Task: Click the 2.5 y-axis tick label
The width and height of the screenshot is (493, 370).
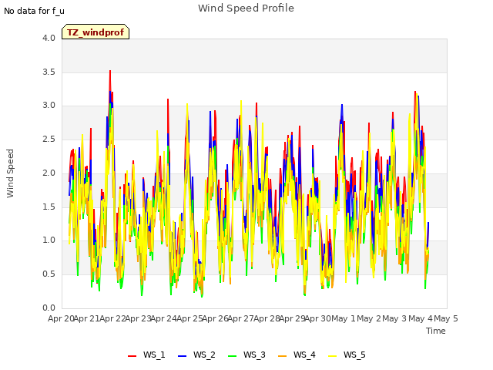Action: coord(49,139)
